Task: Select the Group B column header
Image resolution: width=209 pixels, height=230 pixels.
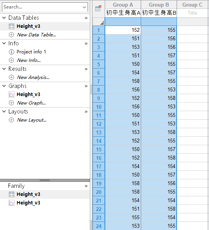Action: [159, 5]
